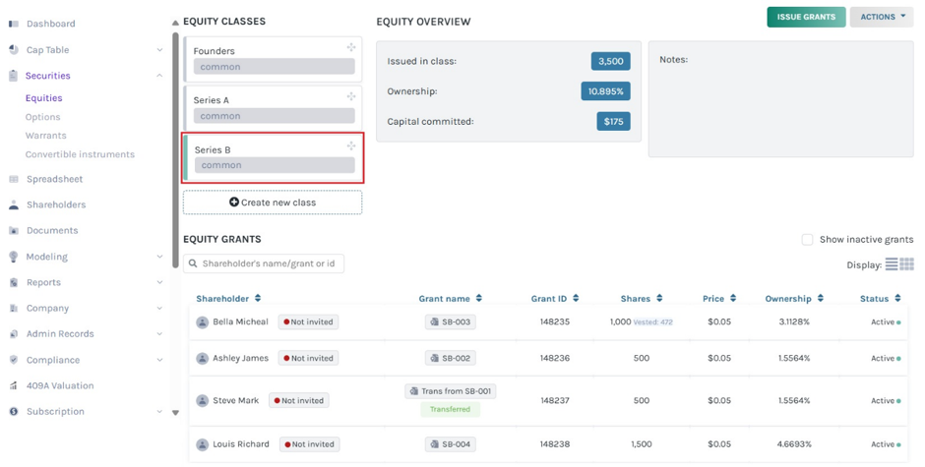Click Not invited badge for Steve Mark

pos(299,401)
